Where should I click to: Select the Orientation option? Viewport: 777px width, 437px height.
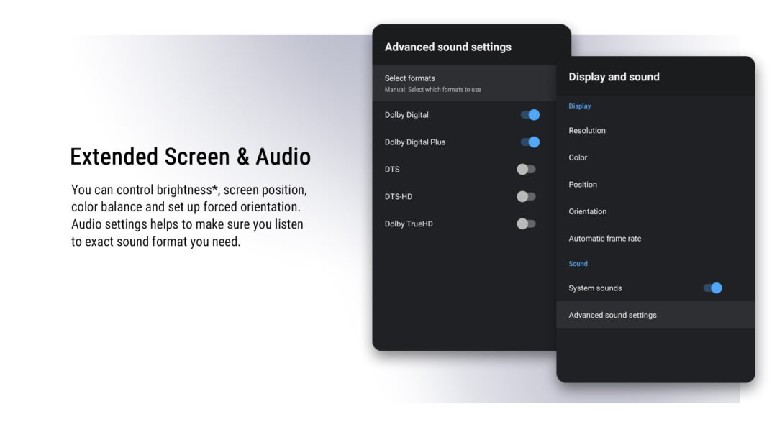586,211
